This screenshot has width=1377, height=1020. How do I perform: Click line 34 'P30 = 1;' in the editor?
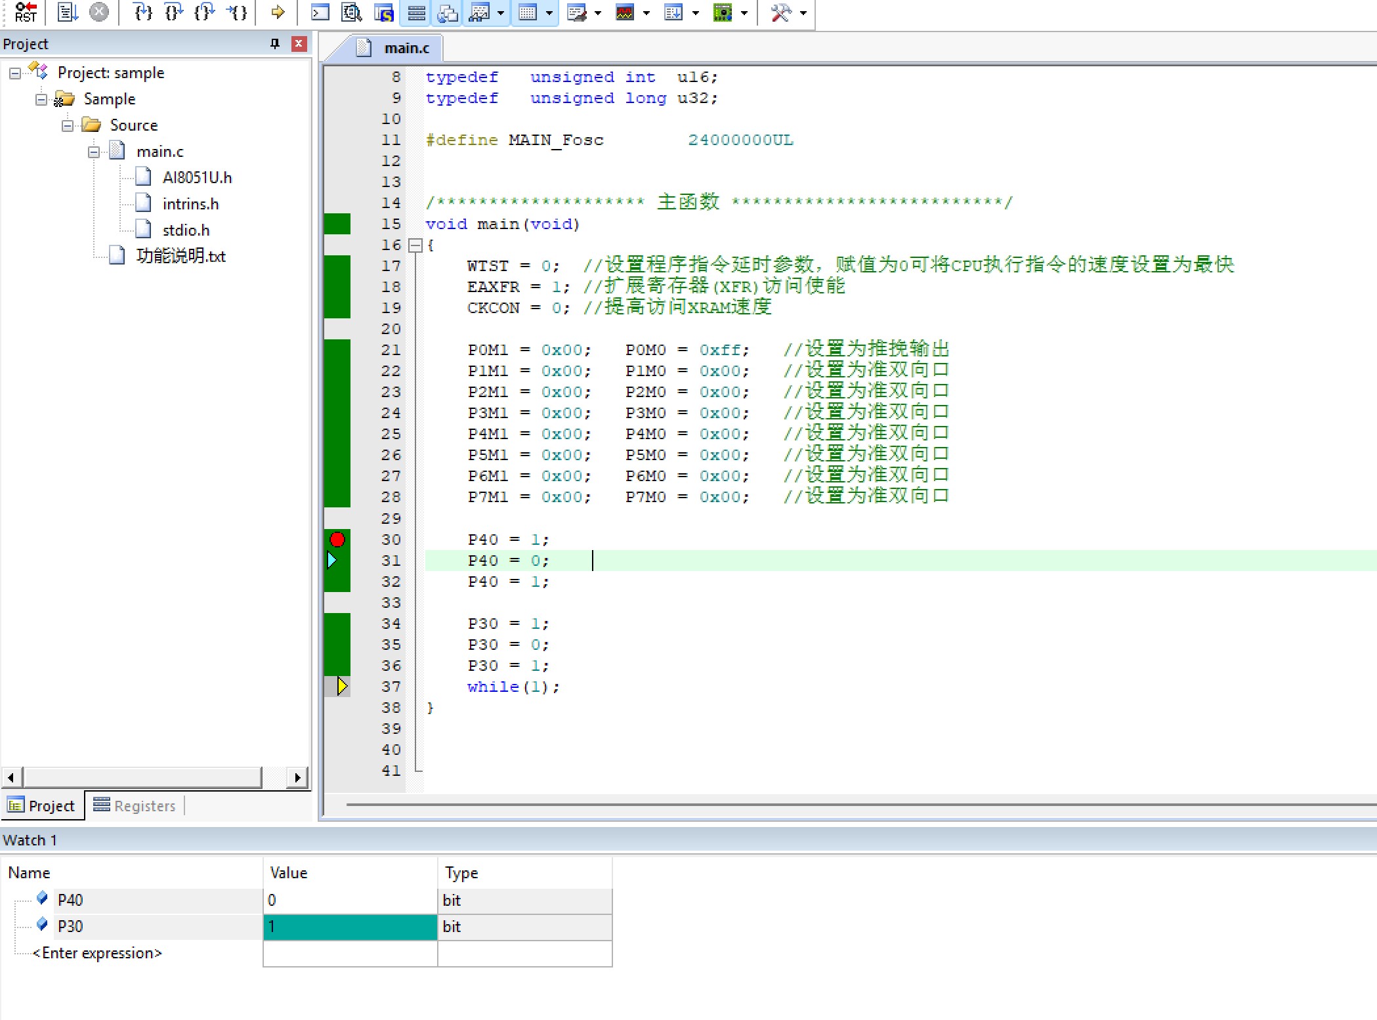point(508,624)
